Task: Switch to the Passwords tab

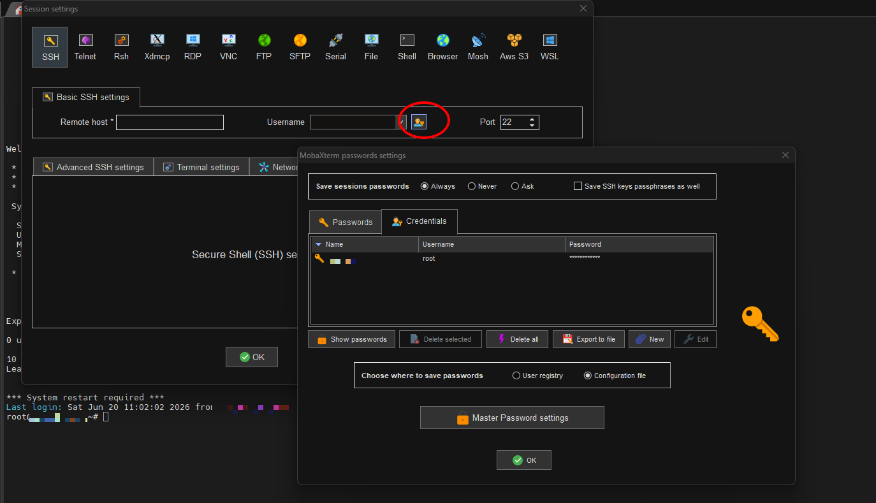Action: tap(346, 222)
